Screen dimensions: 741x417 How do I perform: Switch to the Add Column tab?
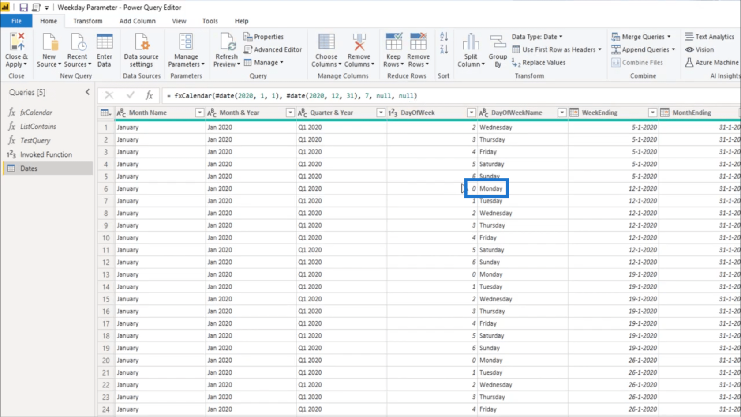pyautogui.click(x=137, y=21)
